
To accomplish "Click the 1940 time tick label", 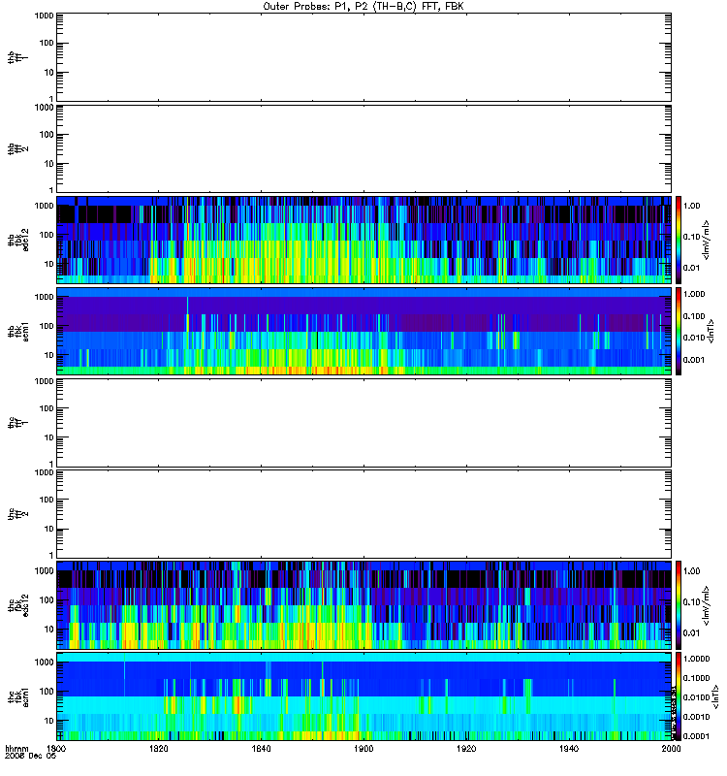I will click(x=569, y=748).
